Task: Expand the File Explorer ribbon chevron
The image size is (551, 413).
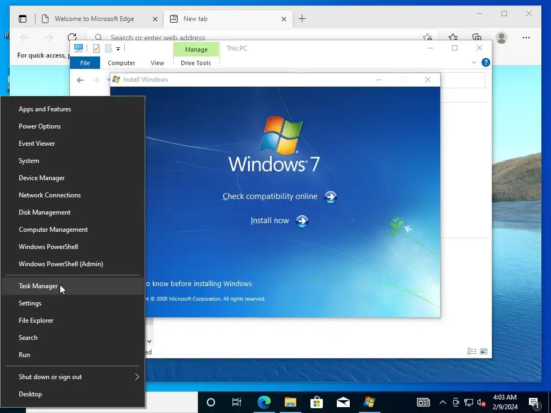Action: tap(474, 62)
